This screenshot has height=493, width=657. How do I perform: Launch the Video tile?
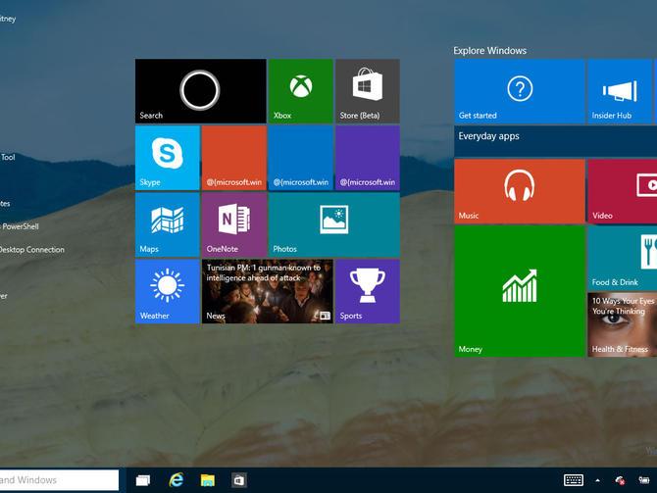(x=623, y=191)
